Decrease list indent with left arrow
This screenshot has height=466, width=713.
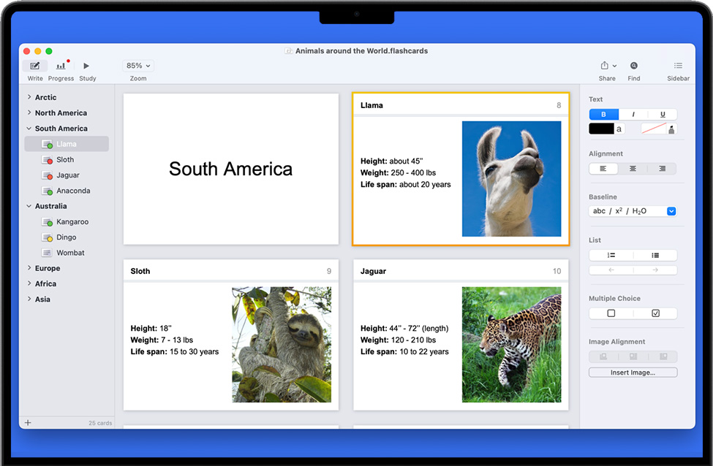coord(611,270)
